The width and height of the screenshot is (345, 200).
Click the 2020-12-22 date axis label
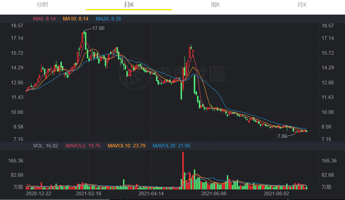point(38,194)
